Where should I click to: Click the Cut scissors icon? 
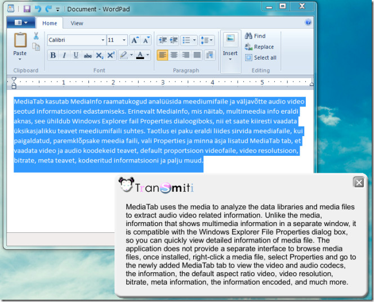[x=36, y=36]
